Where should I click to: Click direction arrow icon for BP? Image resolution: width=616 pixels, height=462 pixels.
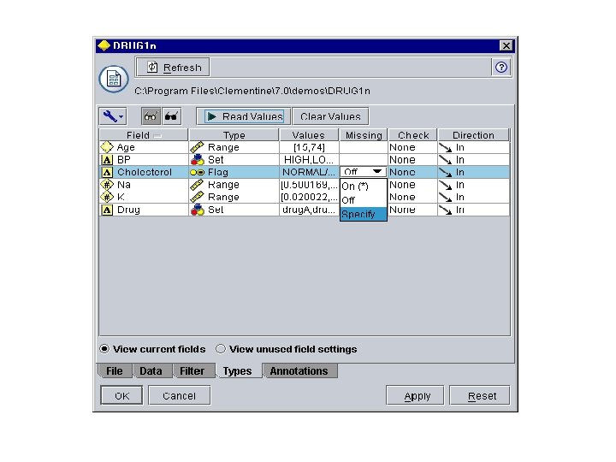[446, 160]
